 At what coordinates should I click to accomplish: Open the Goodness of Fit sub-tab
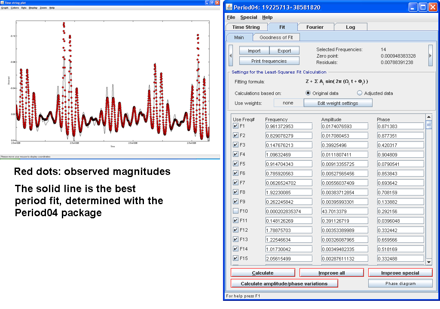[276, 37]
